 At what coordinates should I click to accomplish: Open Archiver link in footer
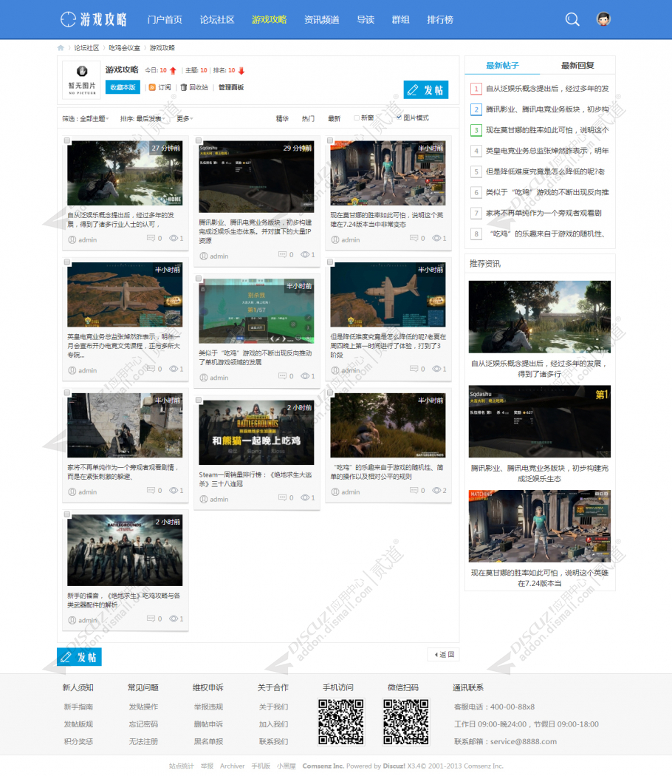[233, 766]
